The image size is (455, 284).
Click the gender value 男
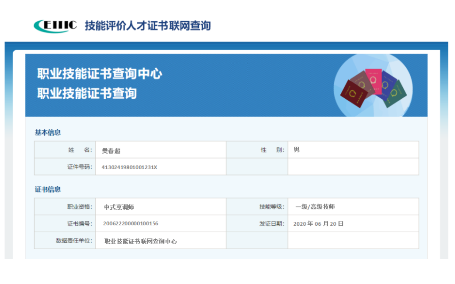coord(296,150)
